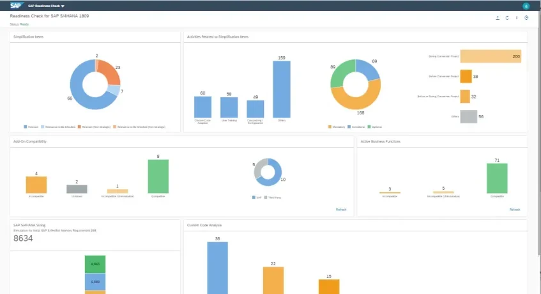Select SAP donut segment labeled 10

pos(276,176)
